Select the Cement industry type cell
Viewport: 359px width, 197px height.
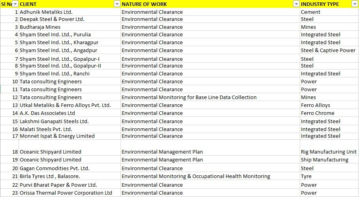click(x=329, y=12)
